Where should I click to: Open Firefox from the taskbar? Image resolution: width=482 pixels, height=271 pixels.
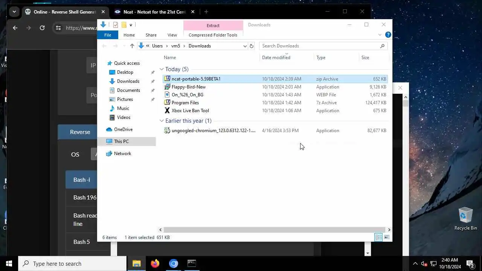(x=155, y=263)
